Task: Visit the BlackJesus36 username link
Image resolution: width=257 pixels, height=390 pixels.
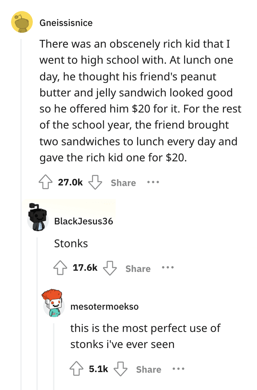Action: pos(84,222)
